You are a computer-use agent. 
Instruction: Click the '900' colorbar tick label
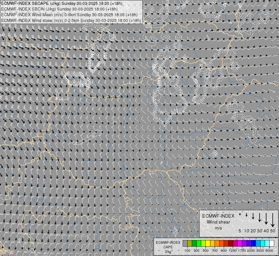224,251
